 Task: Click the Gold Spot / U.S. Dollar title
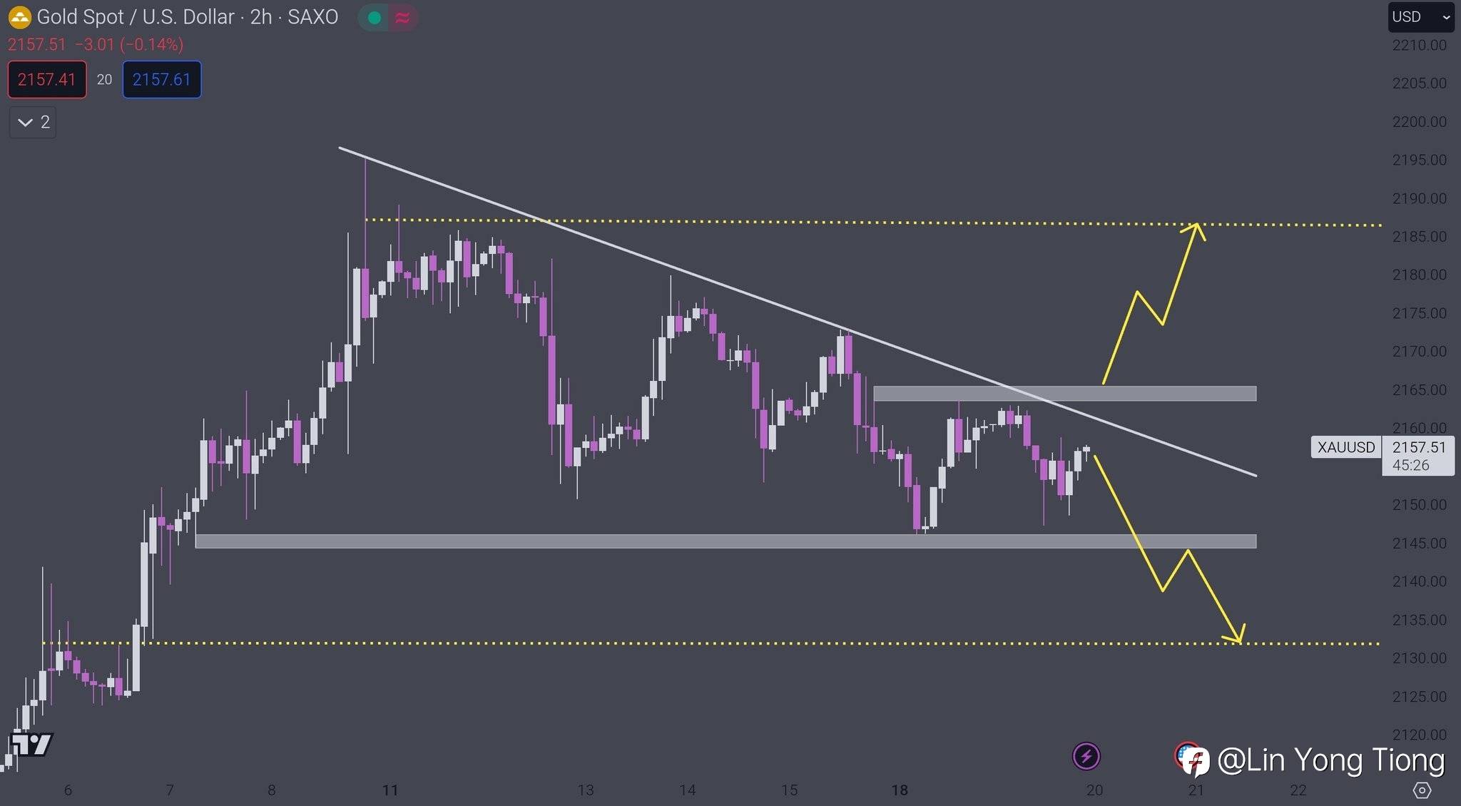point(136,17)
